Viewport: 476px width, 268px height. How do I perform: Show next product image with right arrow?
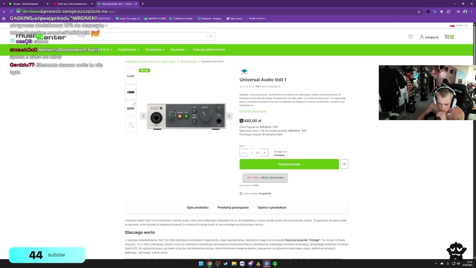click(229, 116)
